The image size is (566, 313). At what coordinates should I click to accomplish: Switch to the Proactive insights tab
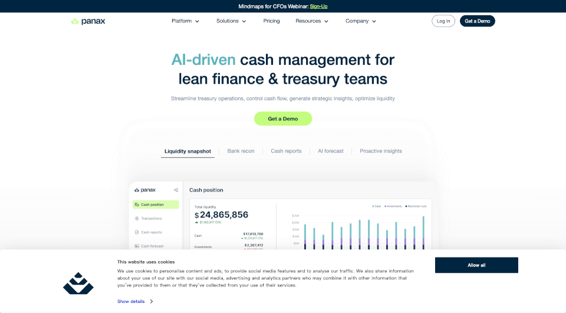pyautogui.click(x=381, y=151)
